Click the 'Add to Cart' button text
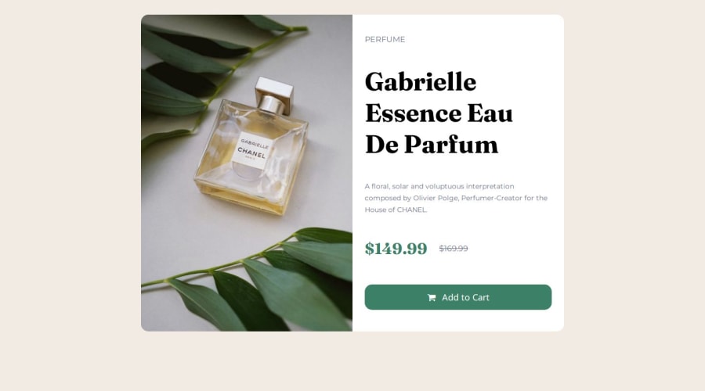 [465, 298]
